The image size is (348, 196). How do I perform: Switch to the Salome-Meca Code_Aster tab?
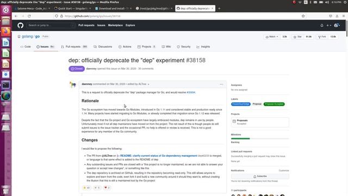click(x=32, y=9)
